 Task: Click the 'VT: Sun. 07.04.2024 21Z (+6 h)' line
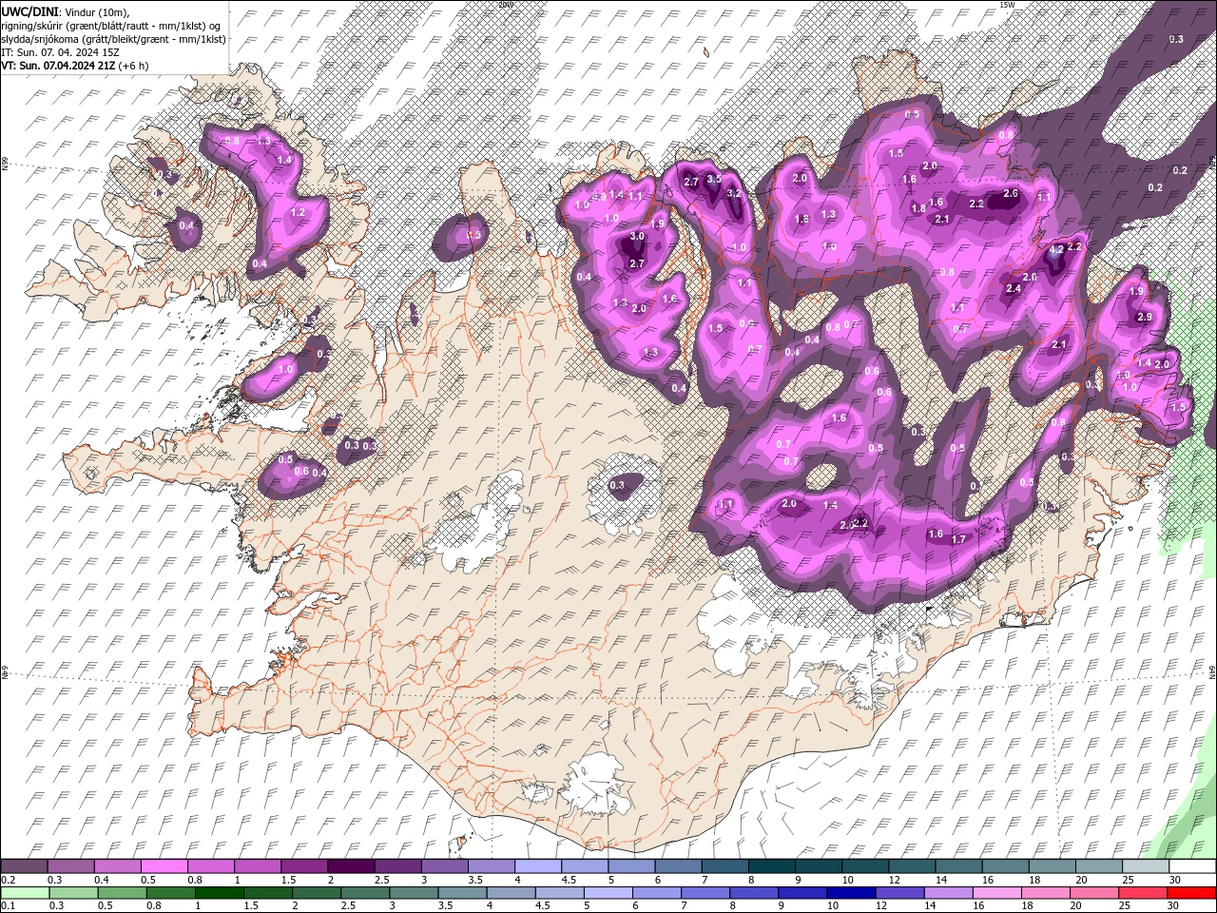pos(74,66)
